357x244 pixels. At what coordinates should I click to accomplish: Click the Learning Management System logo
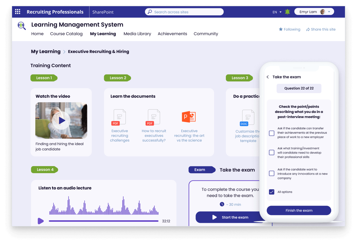[21, 26]
